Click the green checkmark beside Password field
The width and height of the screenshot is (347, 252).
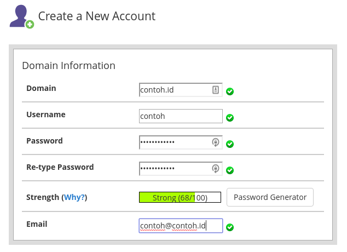click(230, 144)
